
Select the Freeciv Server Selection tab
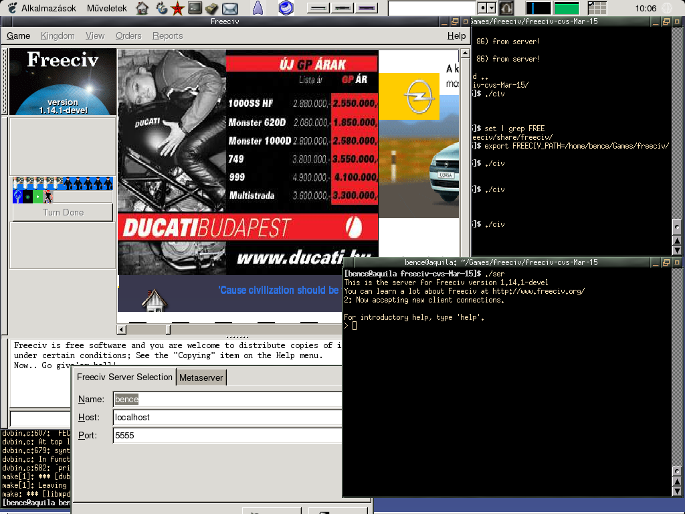tap(124, 377)
